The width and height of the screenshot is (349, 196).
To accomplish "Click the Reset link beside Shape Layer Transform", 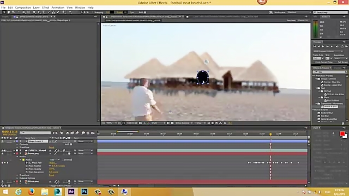I will tap(51, 147).
